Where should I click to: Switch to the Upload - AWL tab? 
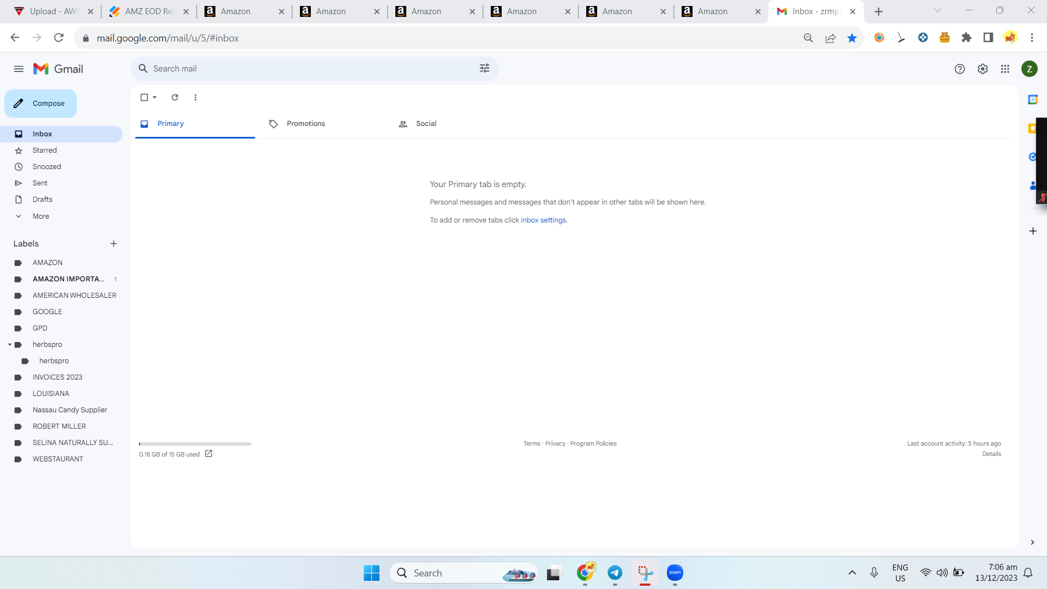[53, 11]
